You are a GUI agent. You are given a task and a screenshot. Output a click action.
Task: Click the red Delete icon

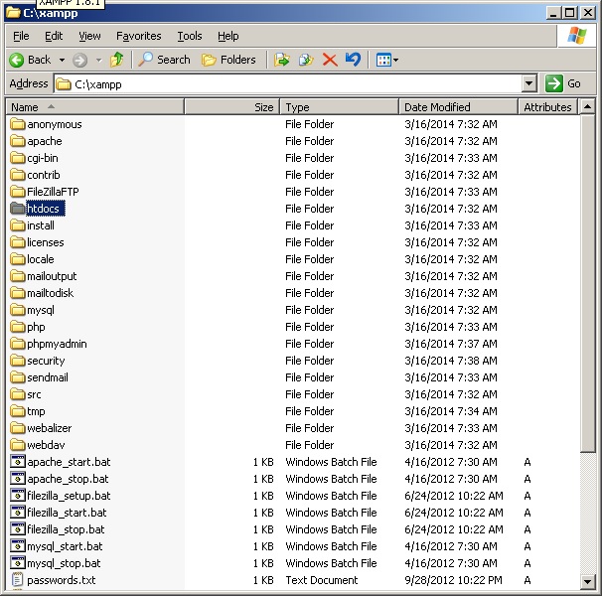click(x=330, y=60)
